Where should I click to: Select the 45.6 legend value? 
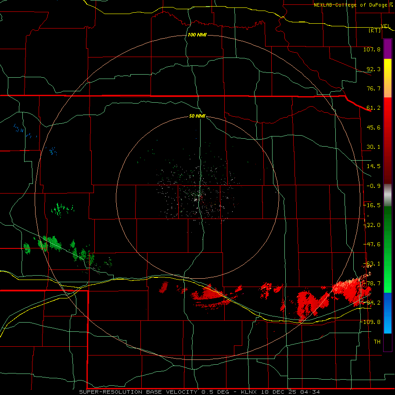tap(373, 127)
